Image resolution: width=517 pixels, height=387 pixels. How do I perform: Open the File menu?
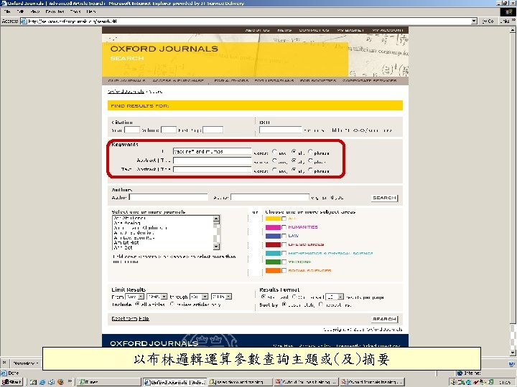coord(7,11)
